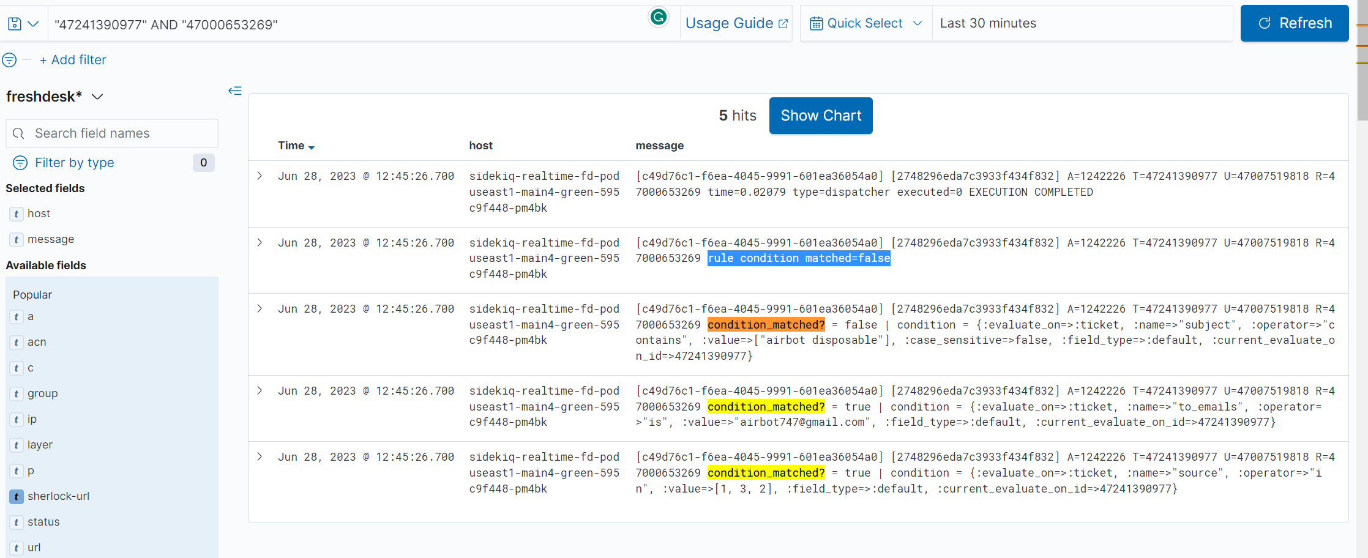Click the Time column header
The width and height of the screenshot is (1368, 558).
pyautogui.click(x=291, y=146)
